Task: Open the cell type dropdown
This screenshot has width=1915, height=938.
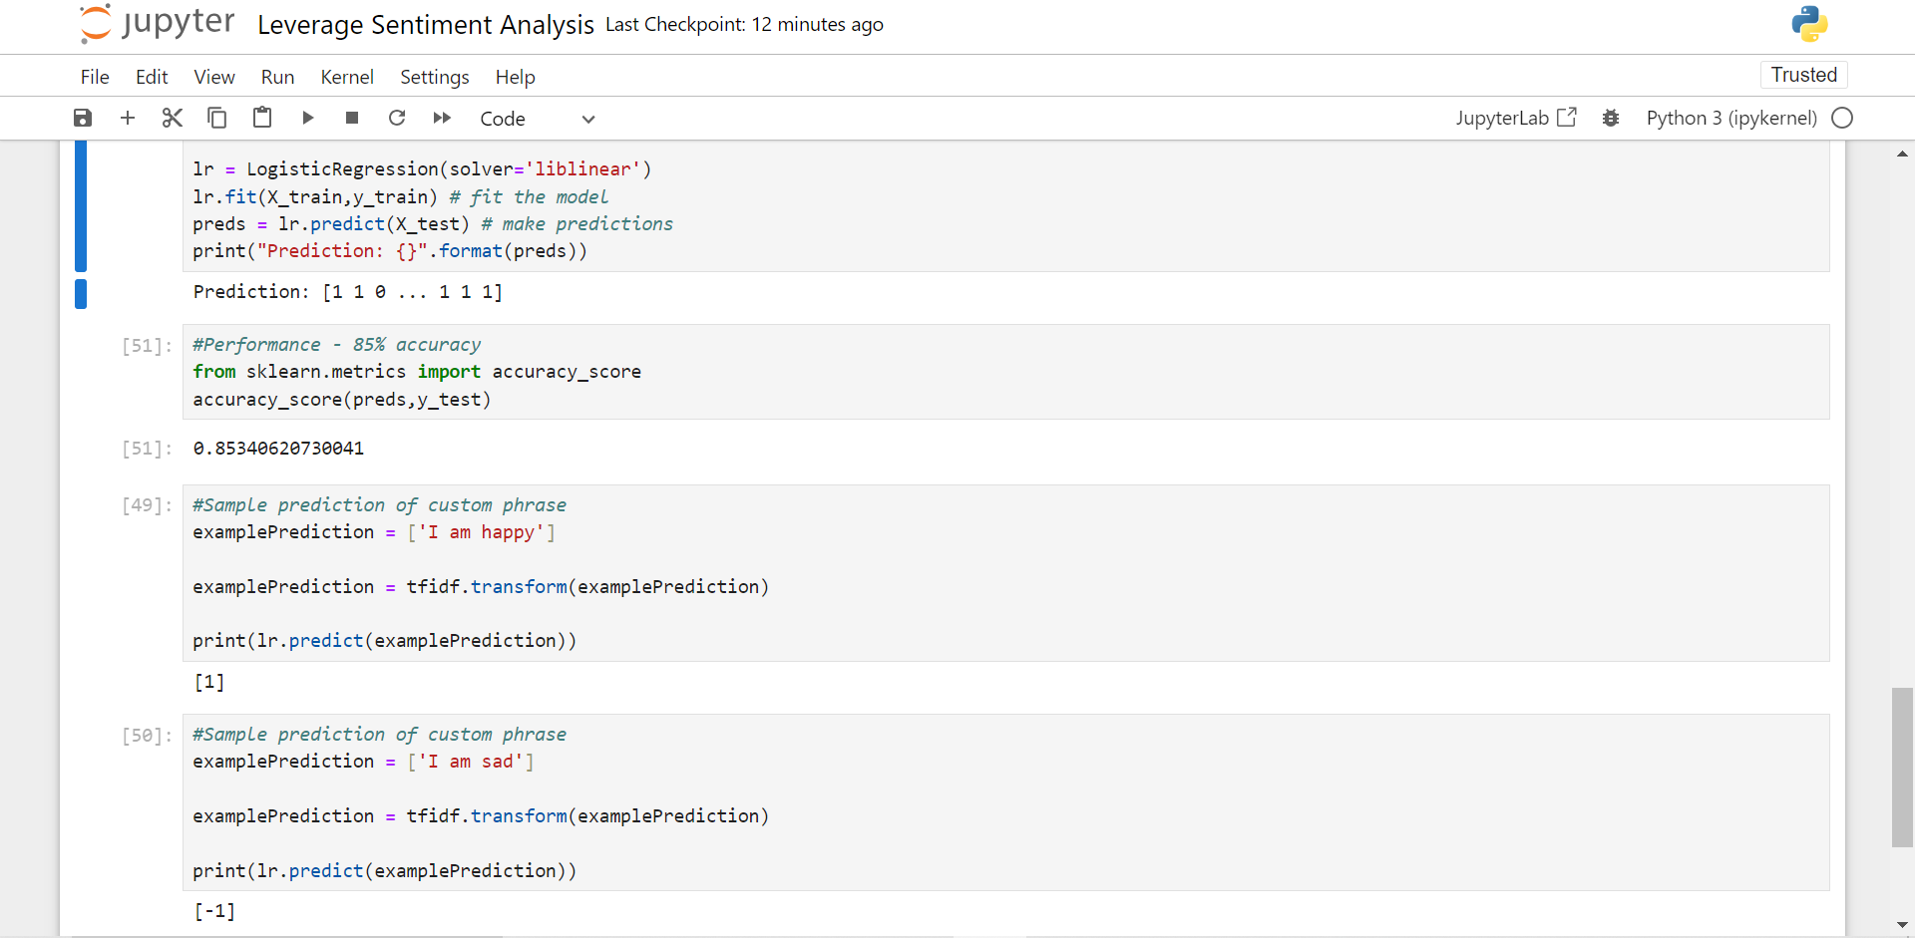Action: coord(537,119)
